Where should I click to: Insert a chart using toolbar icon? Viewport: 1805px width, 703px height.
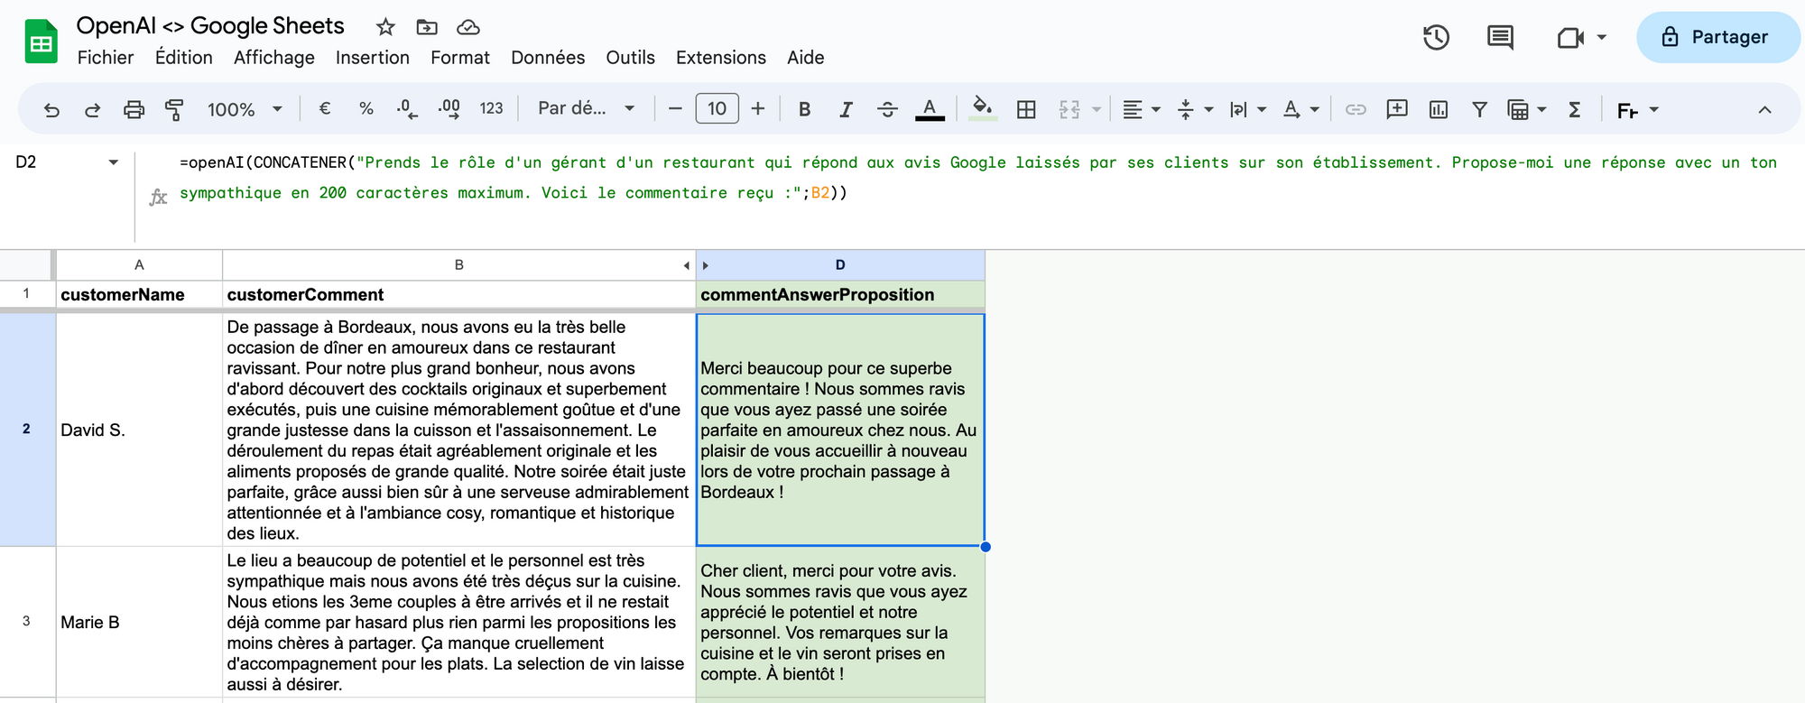(1439, 110)
